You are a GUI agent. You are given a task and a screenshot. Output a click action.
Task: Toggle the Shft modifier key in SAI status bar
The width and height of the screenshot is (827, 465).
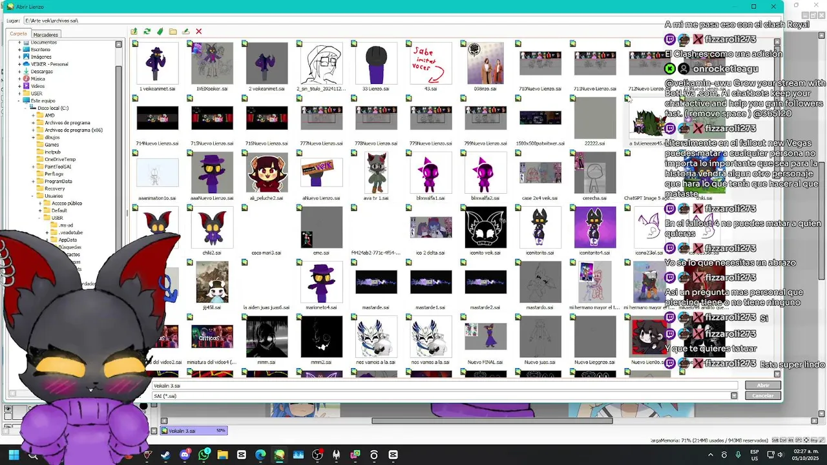pos(775,440)
